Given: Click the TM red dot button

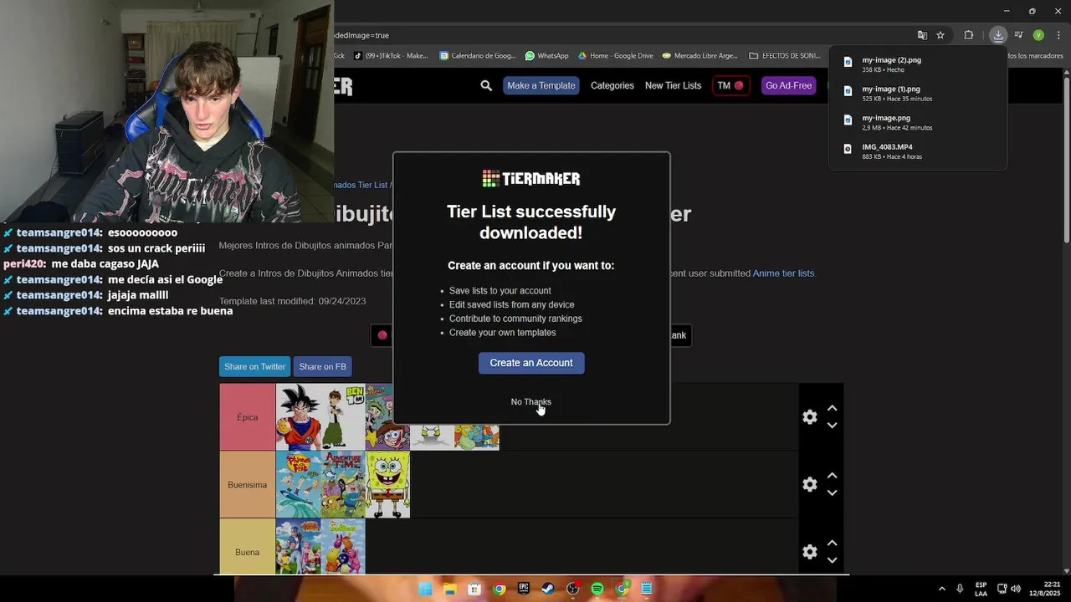Looking at the screenshot, I should [x=730, y=85].
